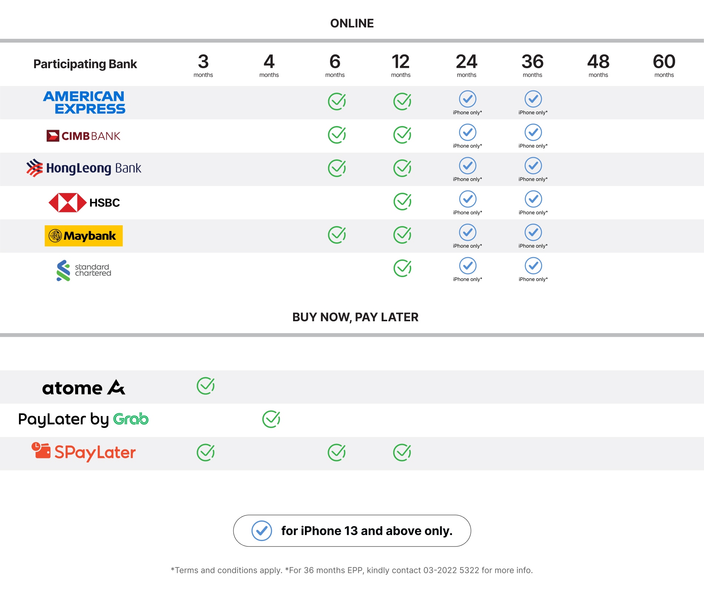The width and height of the screenshot is (704, 591).
Task: Click PayLater by Grab 4 months checkmark
Action: (x=271, y=419)
